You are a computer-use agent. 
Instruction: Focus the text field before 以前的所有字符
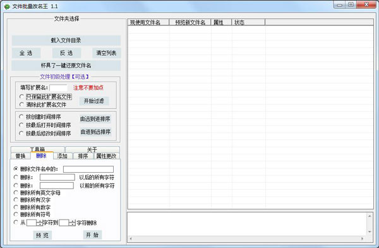point(57,185)
